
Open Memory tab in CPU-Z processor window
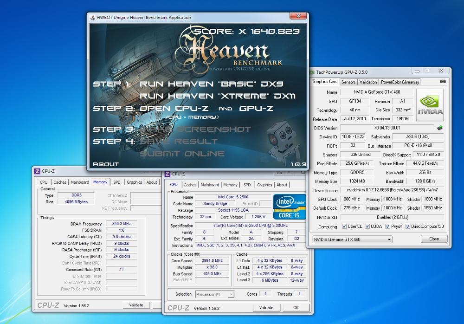(230, 185)
